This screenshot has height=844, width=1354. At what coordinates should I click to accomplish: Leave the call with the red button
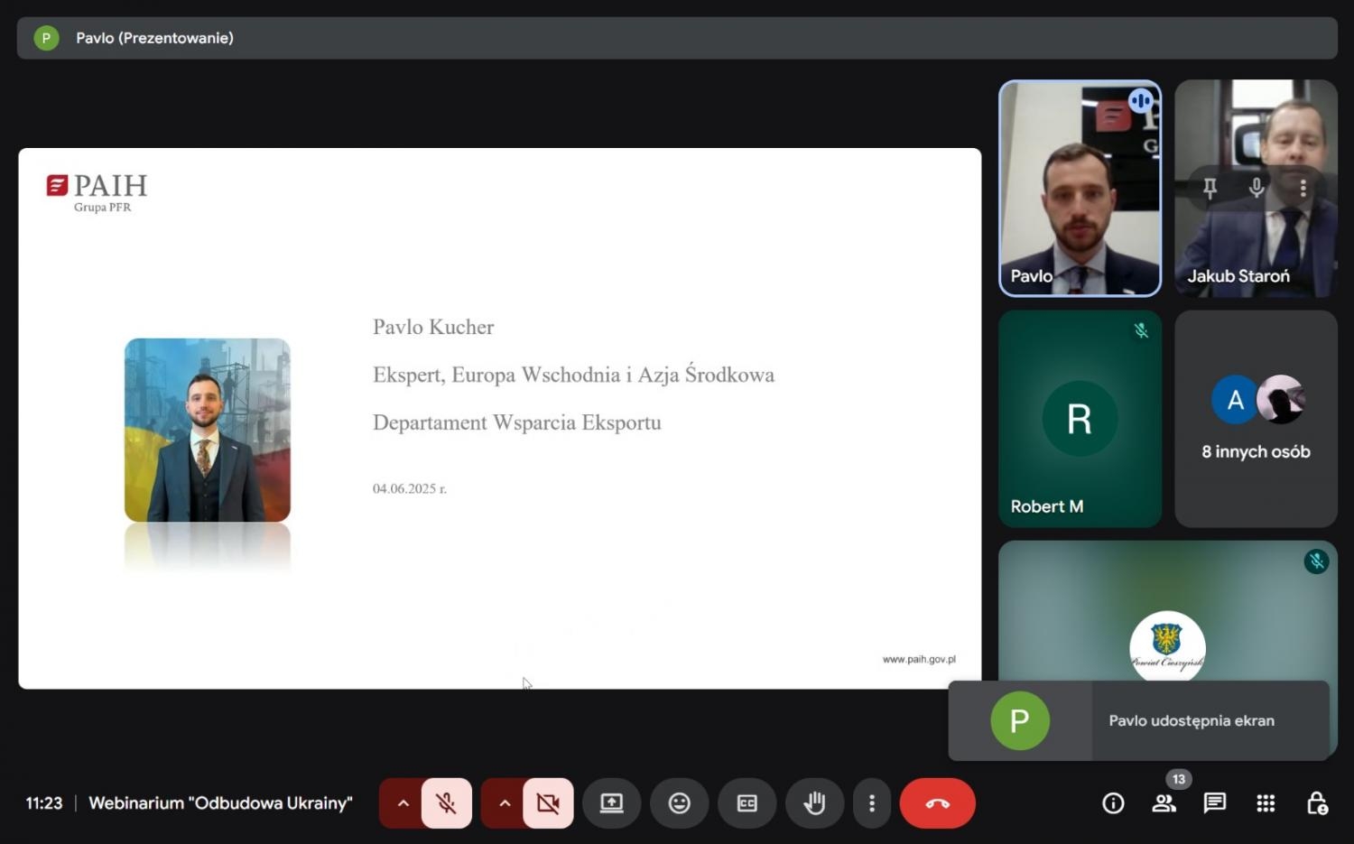[937, 802]
